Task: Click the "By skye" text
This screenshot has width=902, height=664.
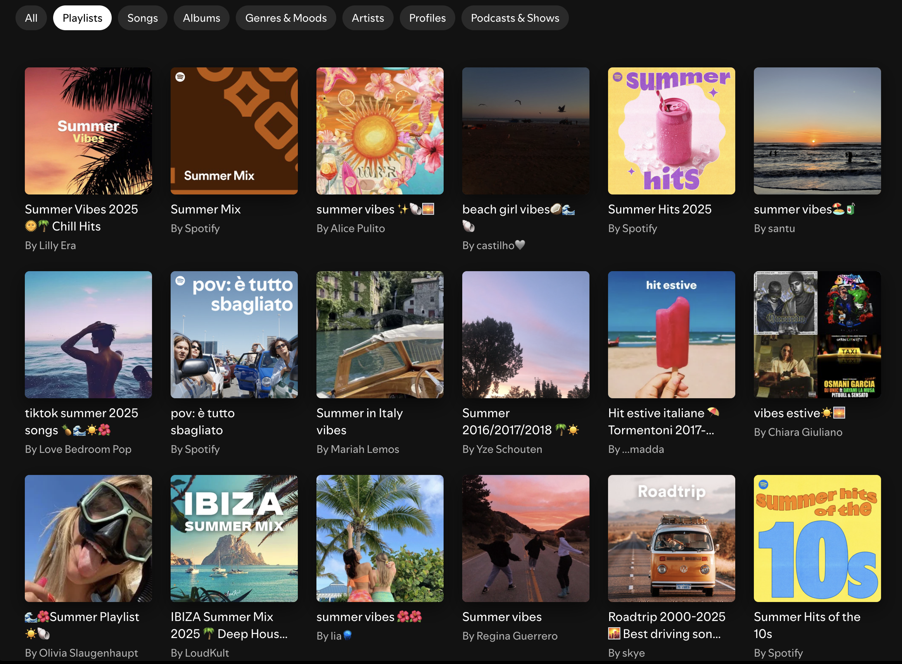Action: [x=626, y=653]
